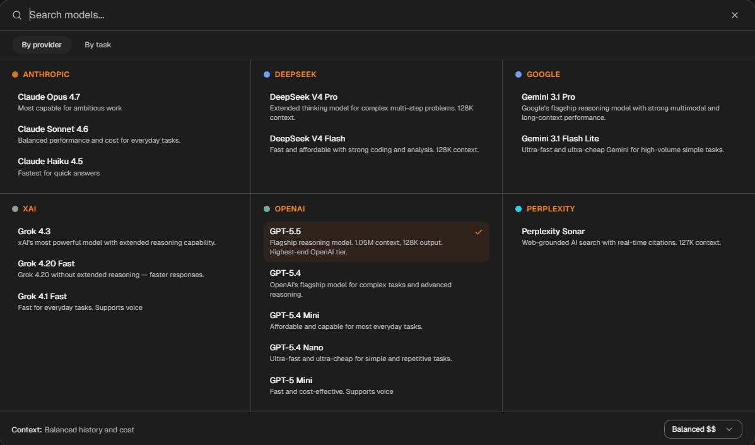Click "Fastest for quick answers" description

[x=59, y=173]
